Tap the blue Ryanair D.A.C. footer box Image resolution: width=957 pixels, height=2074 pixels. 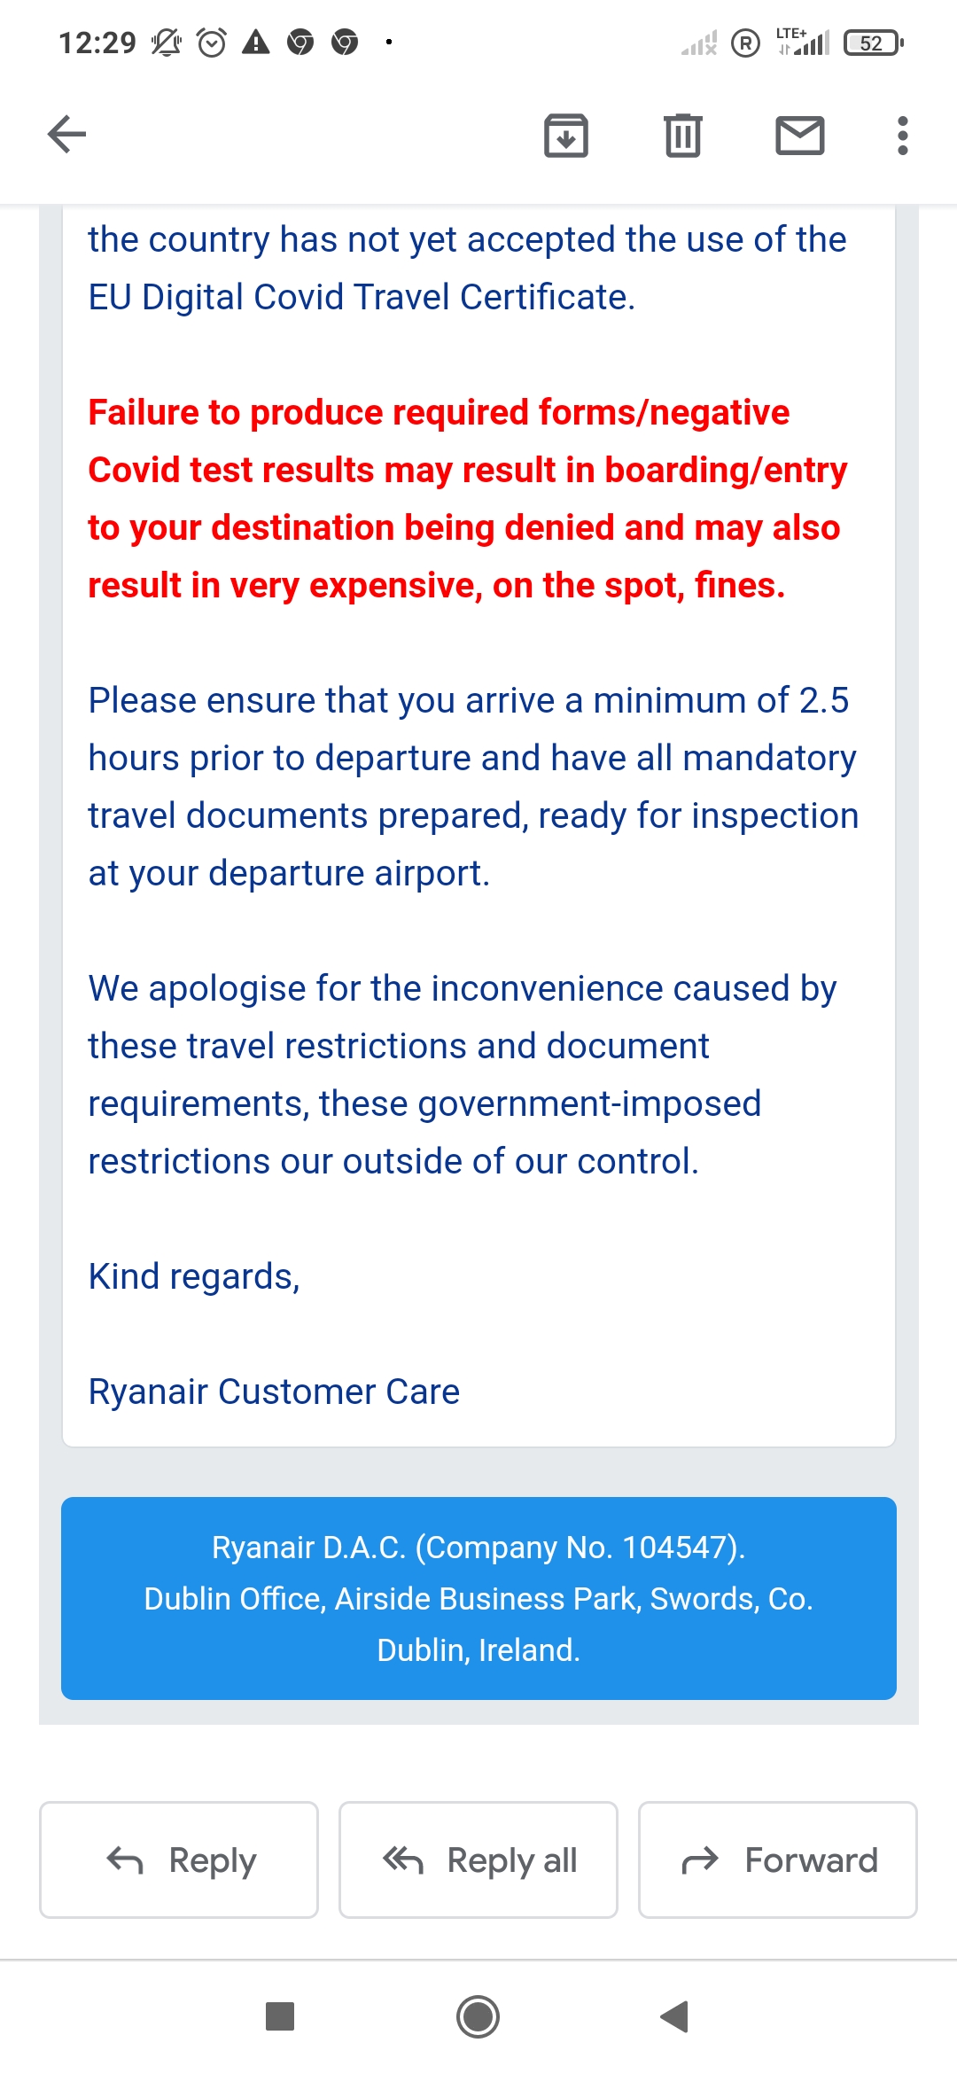478,1598
